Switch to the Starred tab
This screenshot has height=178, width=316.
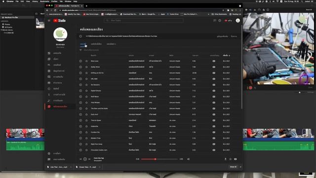coord(111,44)
